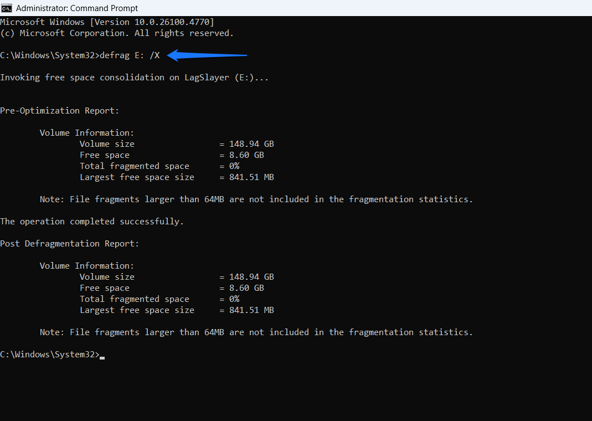Click the Windows version 10.0.26100.4770 line

pos(106,22)
